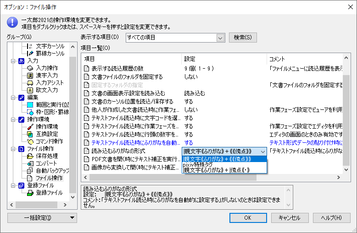Click item list horizontal scroll right arrow
Screen dimensions: 357x233
tap(339, 177)
